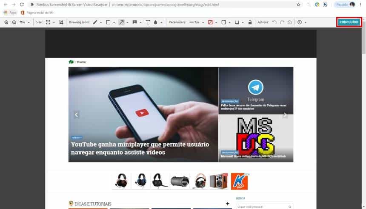366x209 pixels.
Task: Click the undo all changes icon
Action: click(290, 22)
